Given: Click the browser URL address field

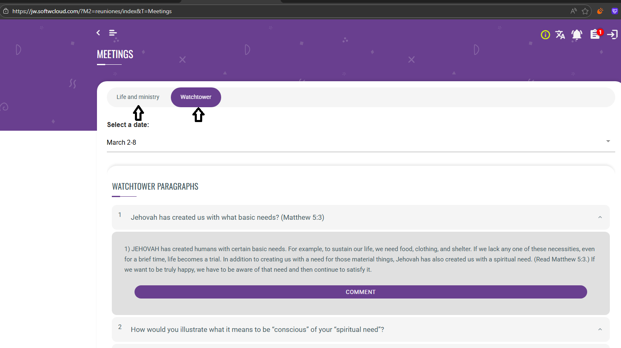Looking at the screenshot, I should tap(248, 11).
